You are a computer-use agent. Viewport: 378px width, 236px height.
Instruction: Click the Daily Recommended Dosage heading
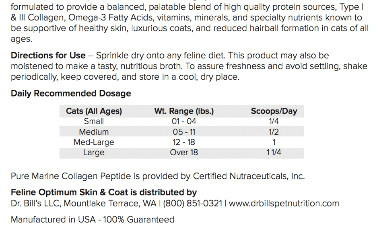(x=71, y=93)
